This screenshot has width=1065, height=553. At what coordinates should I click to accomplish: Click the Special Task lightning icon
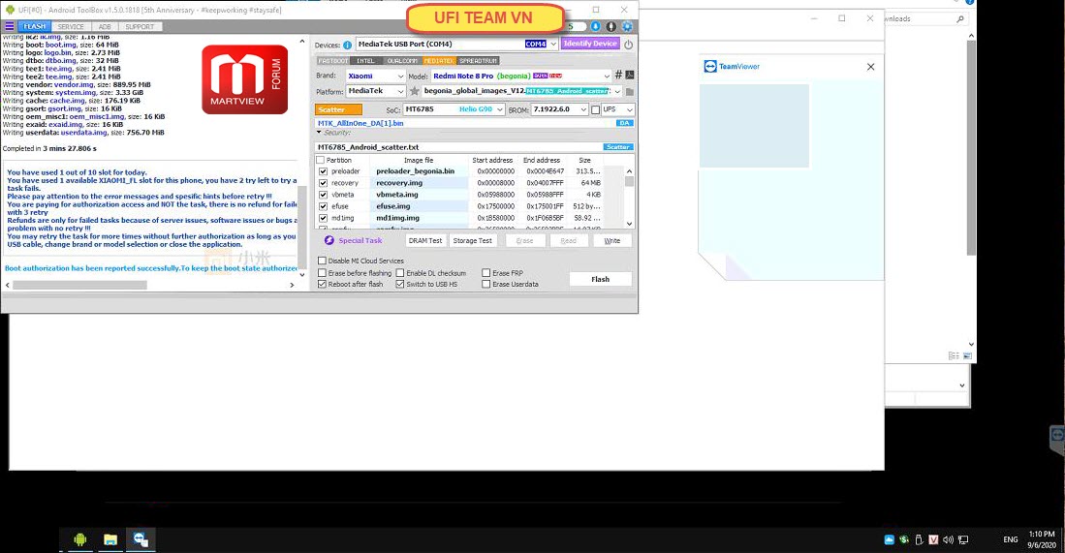coord(329,240)
